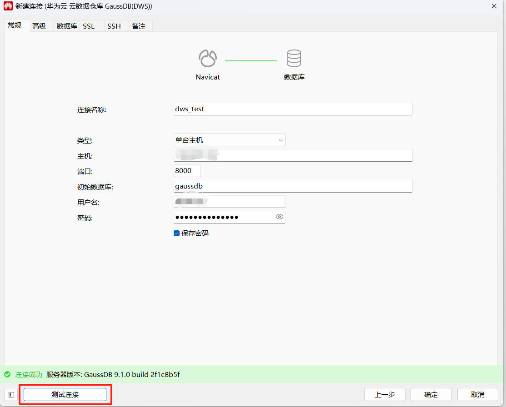This screenshot has height=407, width=506.
Task: Toggle the sidebar panel icon at bottom left
Action: (x=11, y=394)
